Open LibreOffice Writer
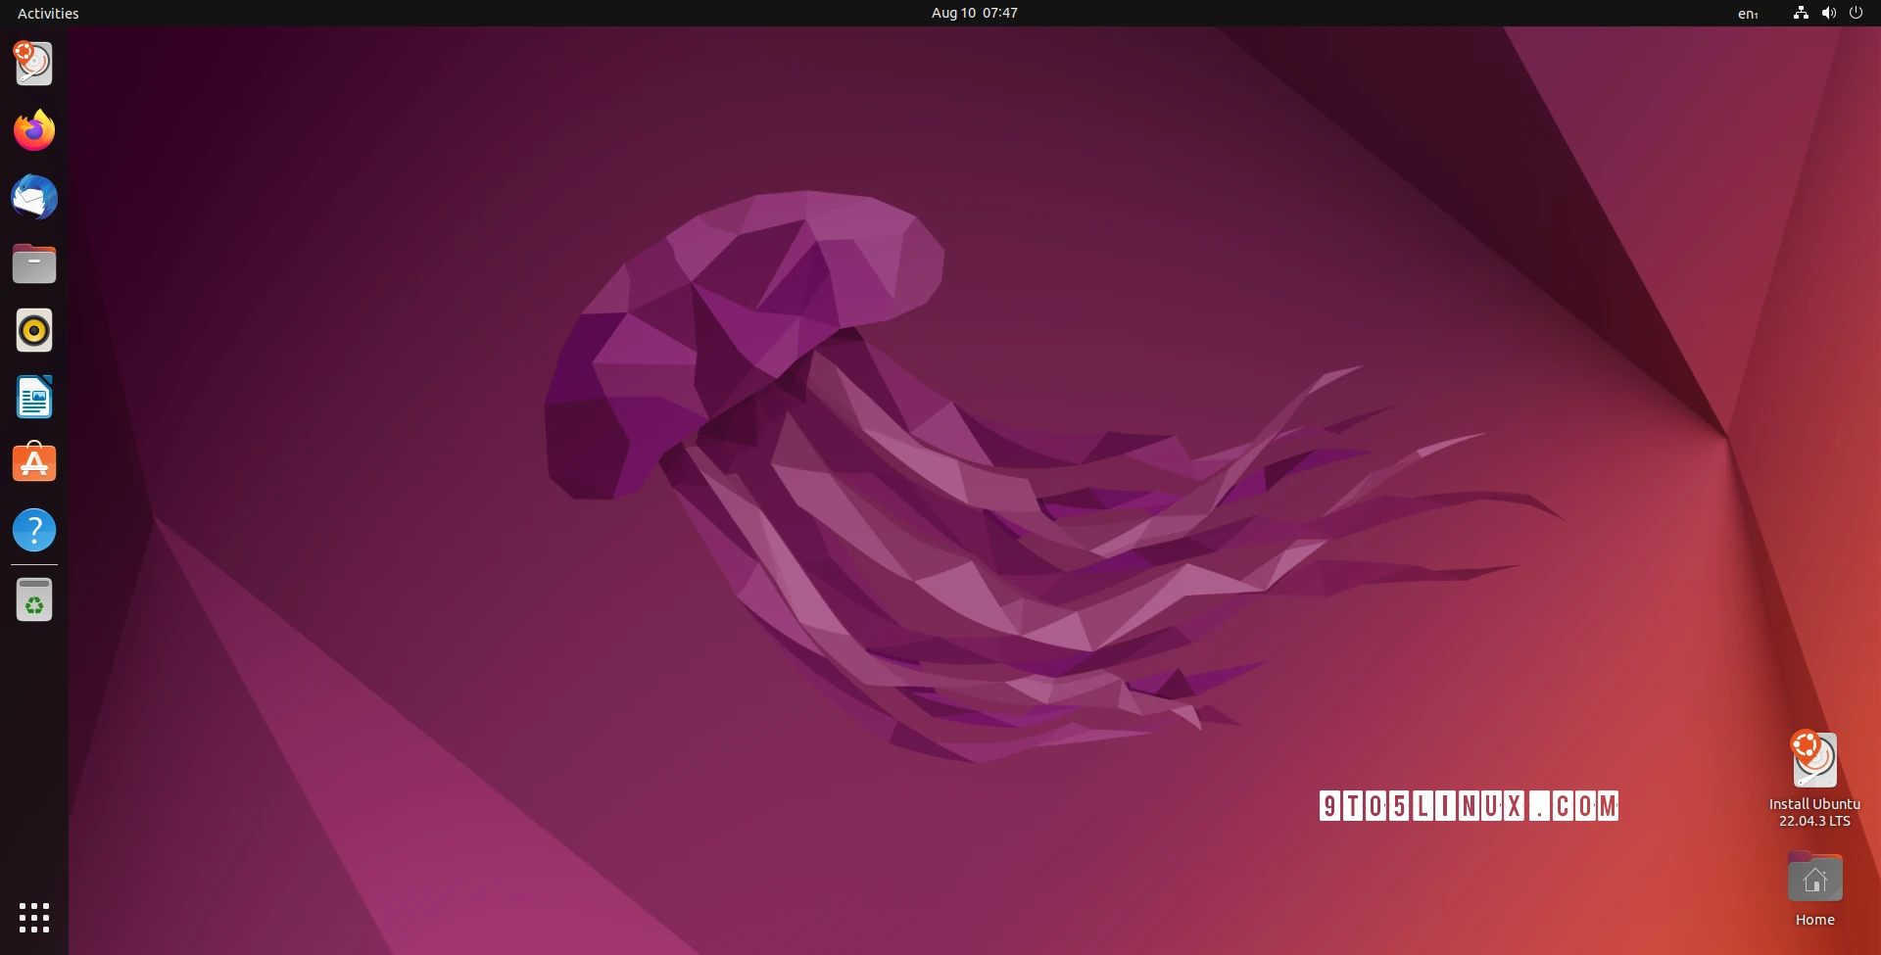 pos(34,397)
